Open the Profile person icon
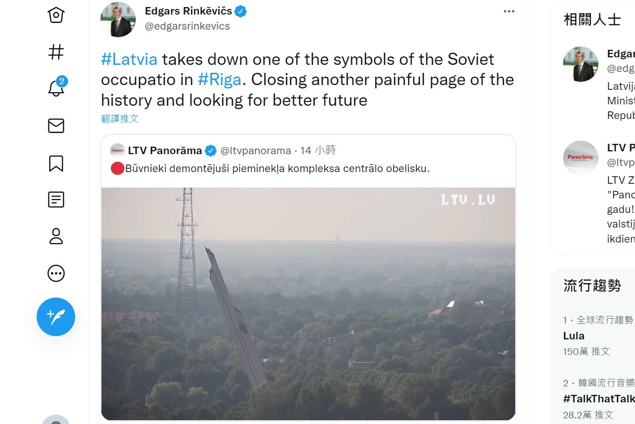The image size is (635, 424). [56, 236]
